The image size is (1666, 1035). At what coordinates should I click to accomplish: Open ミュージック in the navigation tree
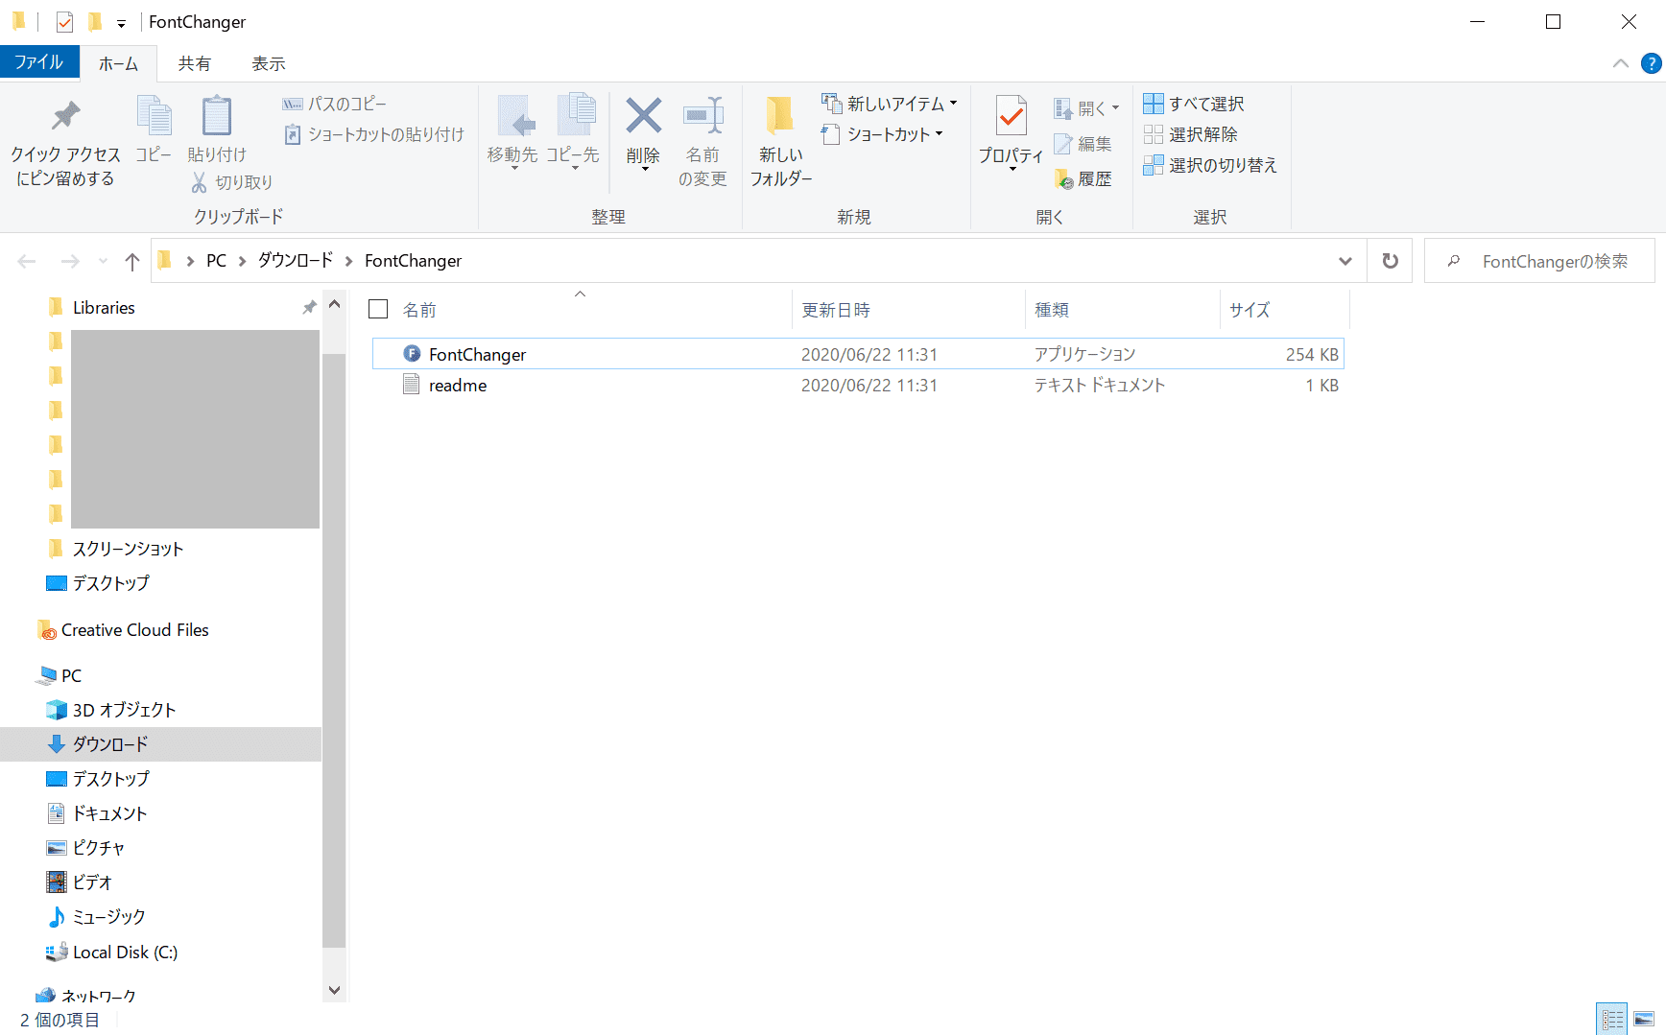[108, 917]
